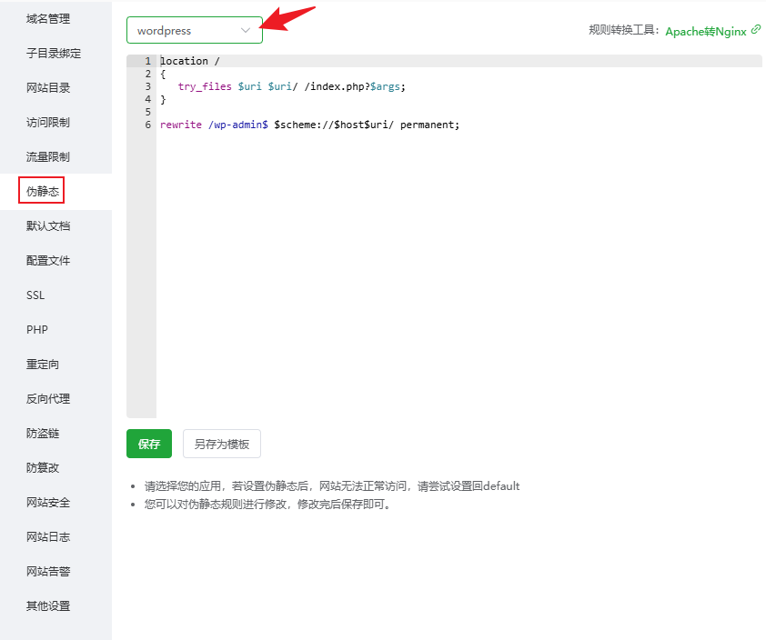
Task: Go to the 访问限制 section
Action: pyautogui.click(x=48, y=123)
